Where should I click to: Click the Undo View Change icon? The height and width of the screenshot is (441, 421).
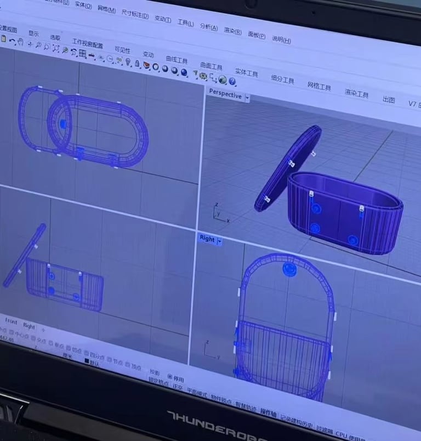(73, 52)
